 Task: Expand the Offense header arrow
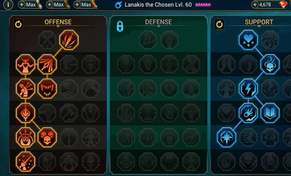(x=58, y=27)
